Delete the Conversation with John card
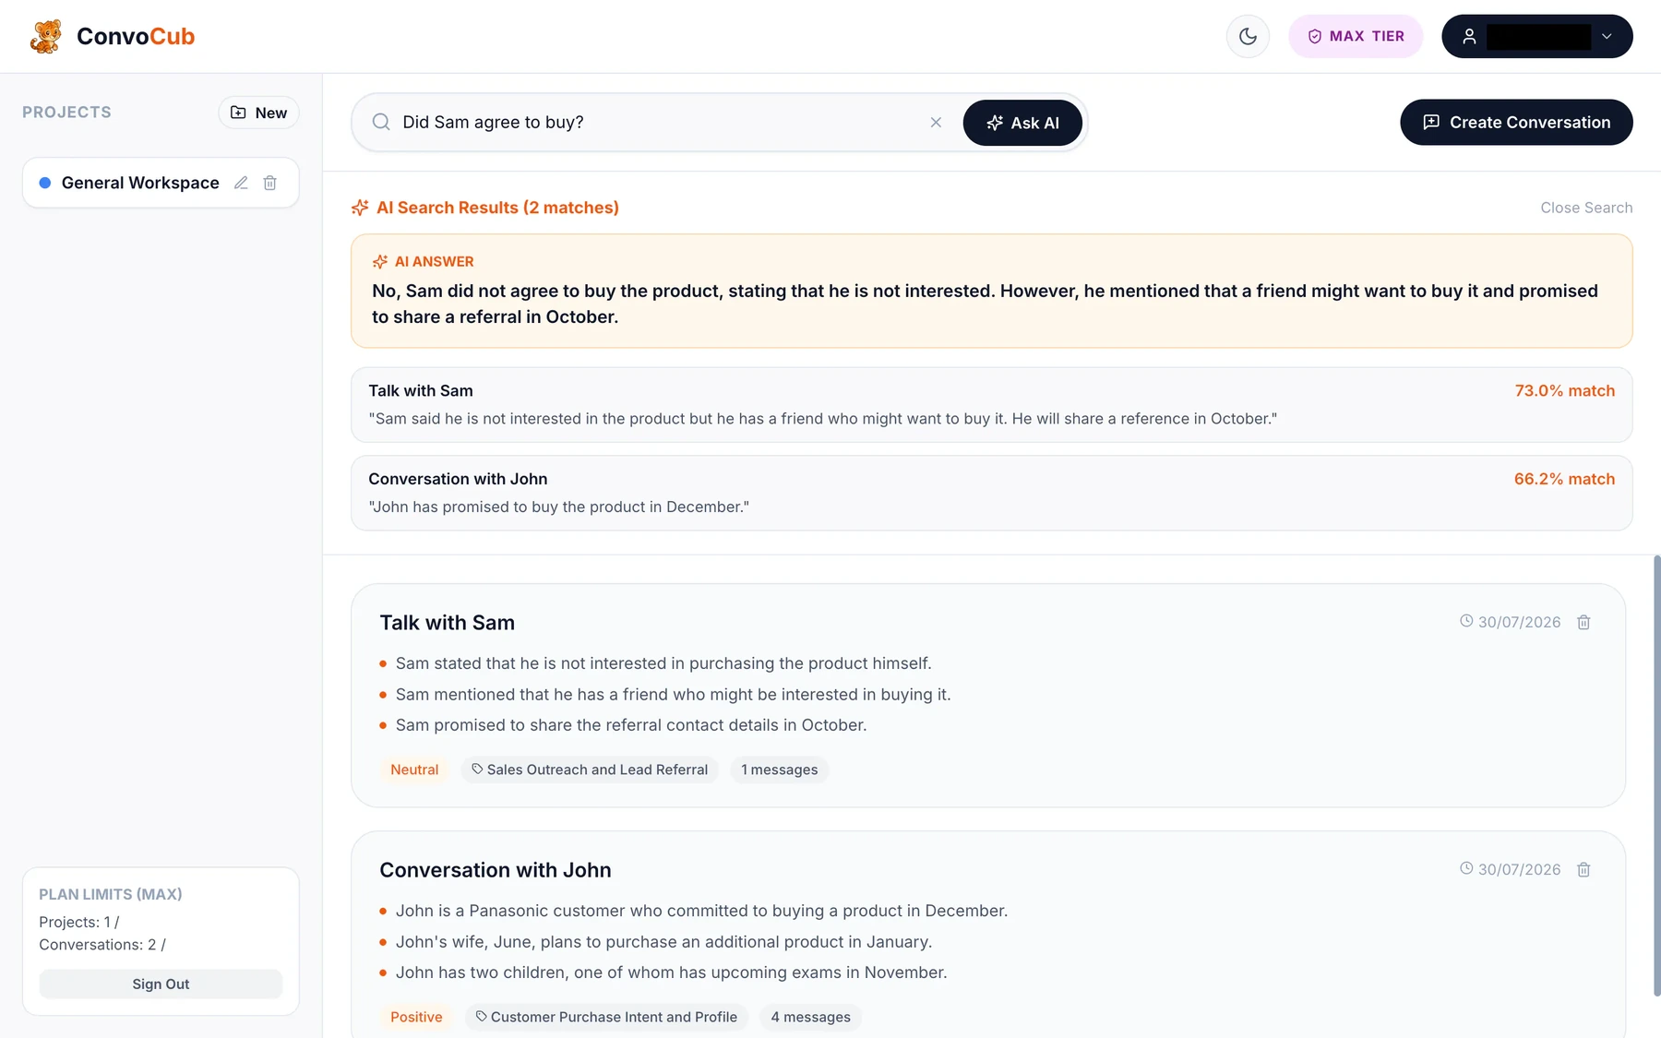 pos(1583,870)
